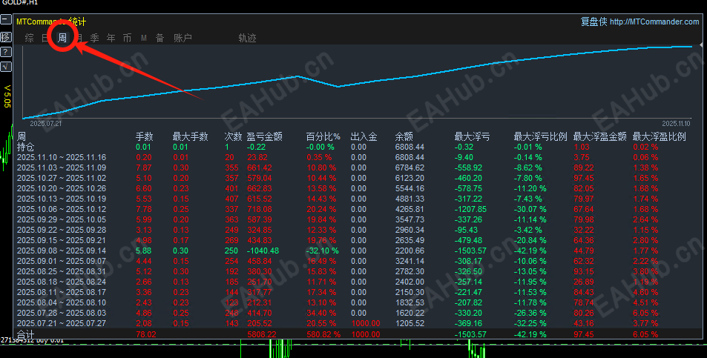Click the total lots value 78.02
The height and width of the screenshot is (358, 707).
click(x=145, y=334)
